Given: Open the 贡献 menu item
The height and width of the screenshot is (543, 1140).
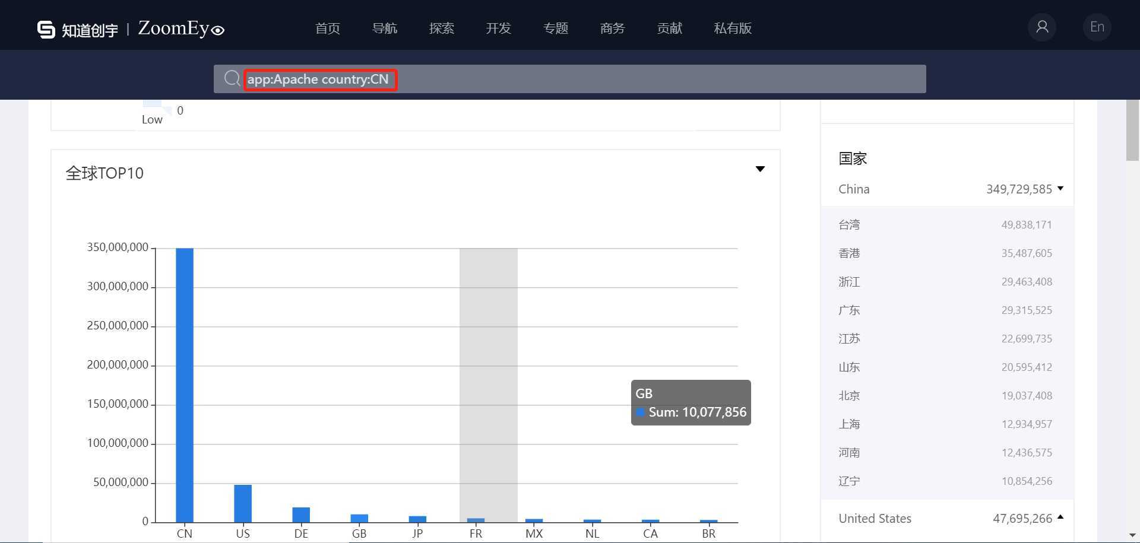Looking at the screenshot, I should pos(670,28).
